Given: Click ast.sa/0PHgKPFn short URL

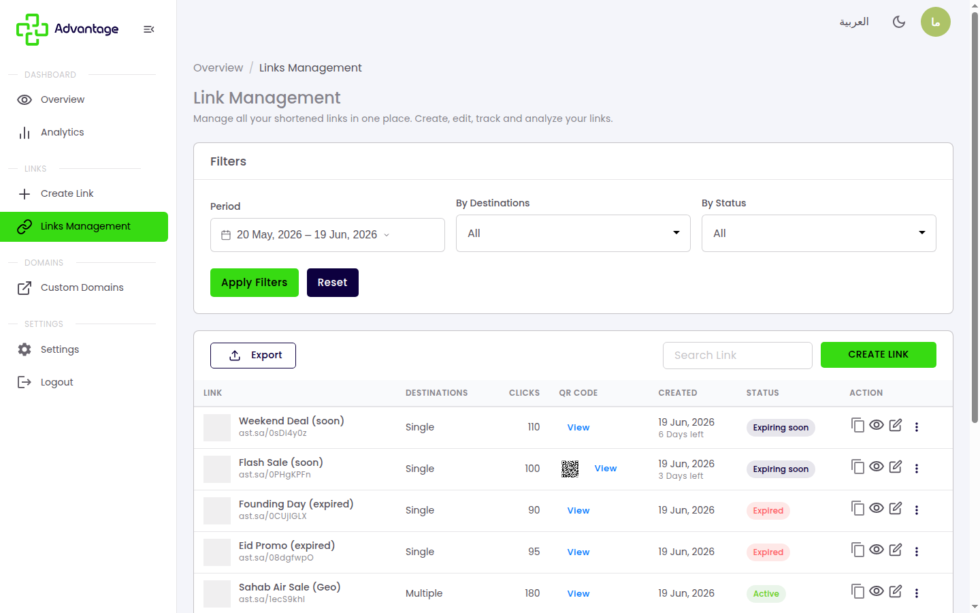Looking at the screenshot, I should [x=275, y=475].
